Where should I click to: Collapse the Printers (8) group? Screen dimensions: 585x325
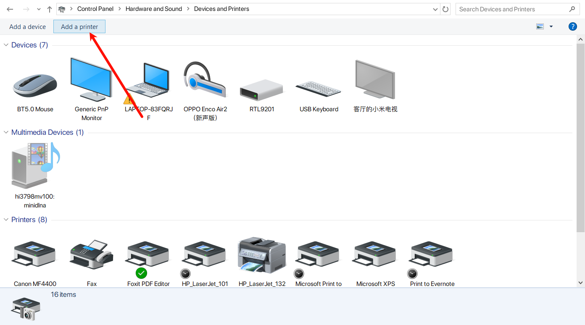pyautogui.click(x=6, y=220)
